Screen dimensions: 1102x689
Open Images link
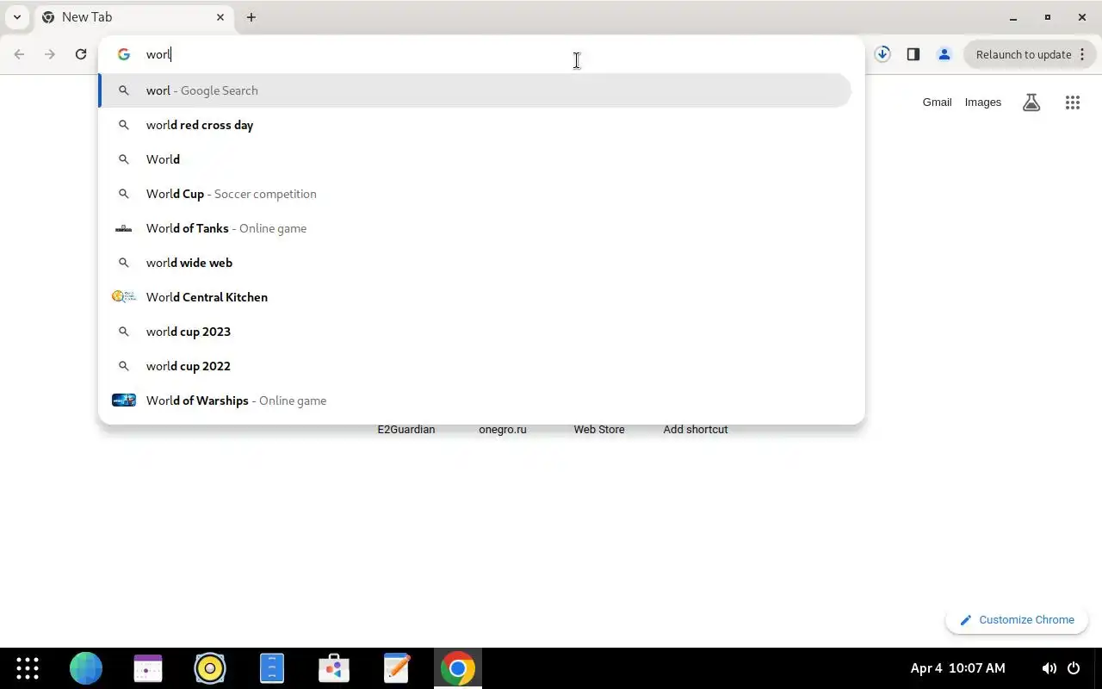[982, 102]
